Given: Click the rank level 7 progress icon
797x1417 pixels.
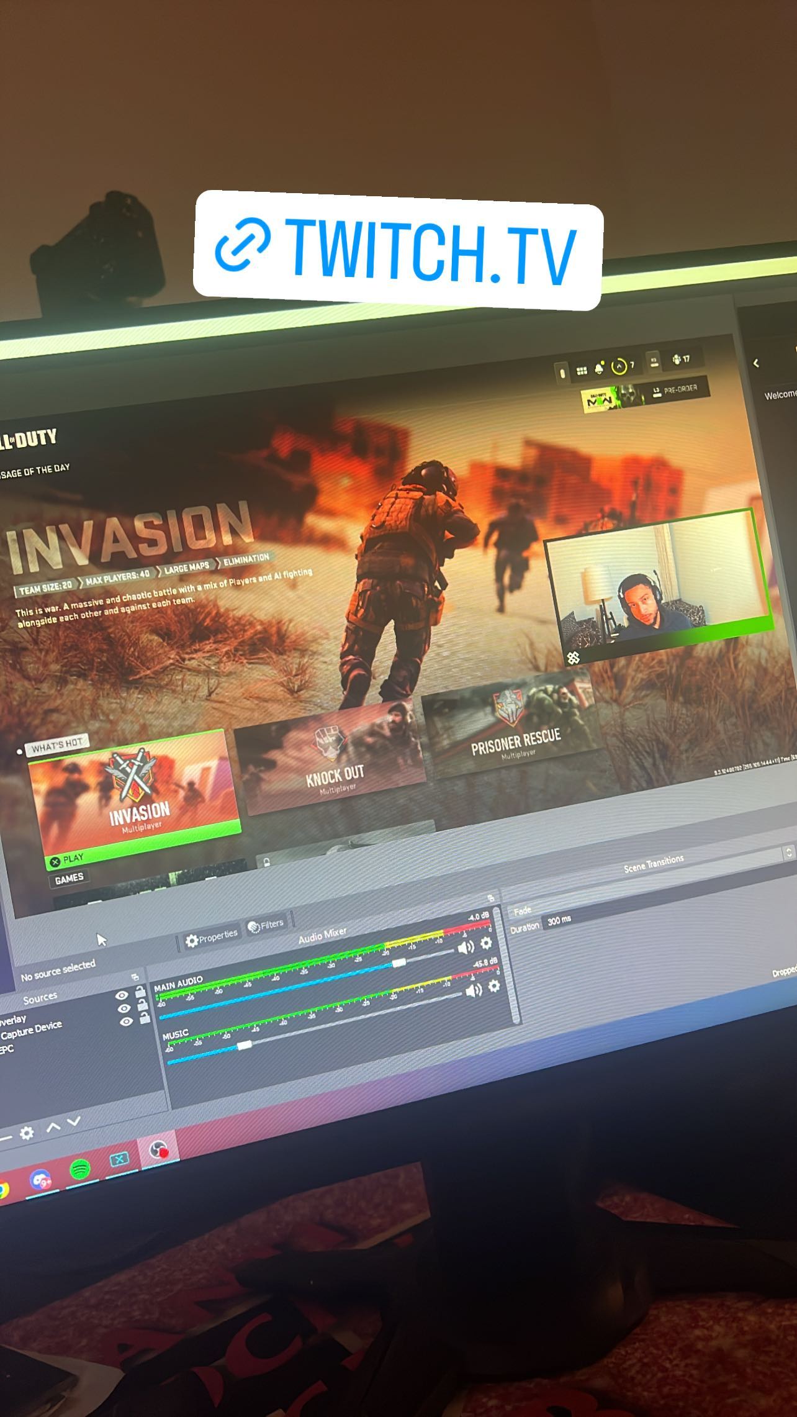Looking at the screenshot, I should click(619, 366).
